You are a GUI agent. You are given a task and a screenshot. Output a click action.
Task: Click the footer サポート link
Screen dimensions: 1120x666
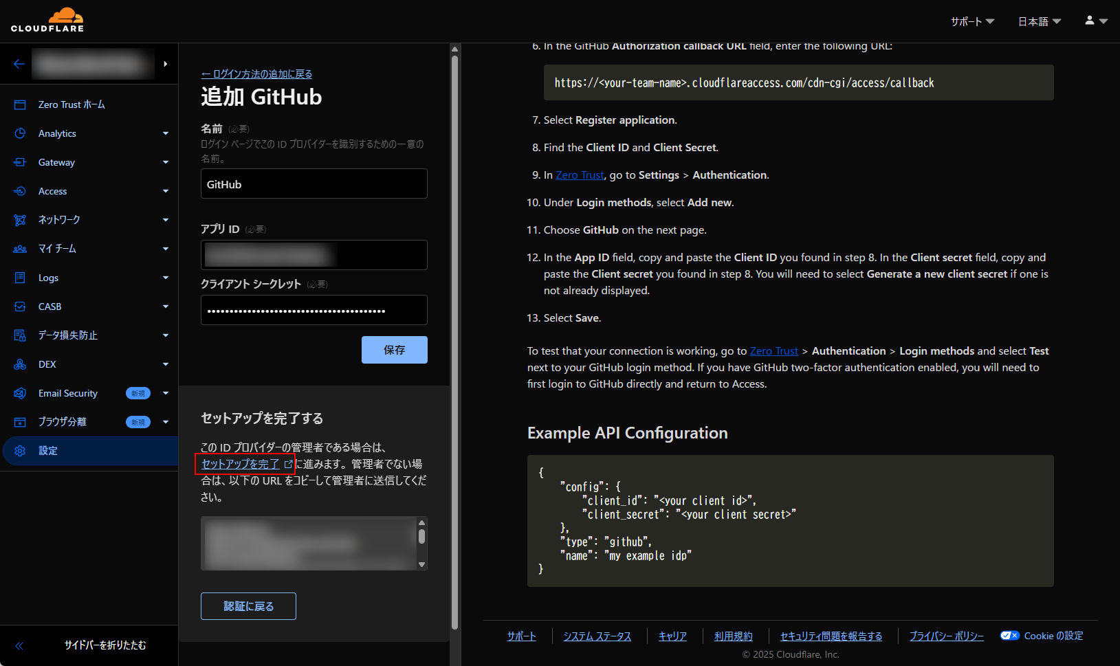point(521,636)
